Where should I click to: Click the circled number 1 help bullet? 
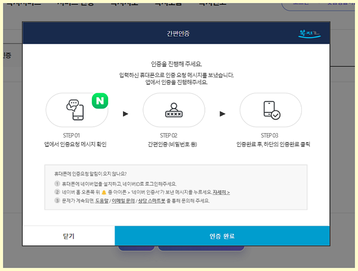coord(57,184)
